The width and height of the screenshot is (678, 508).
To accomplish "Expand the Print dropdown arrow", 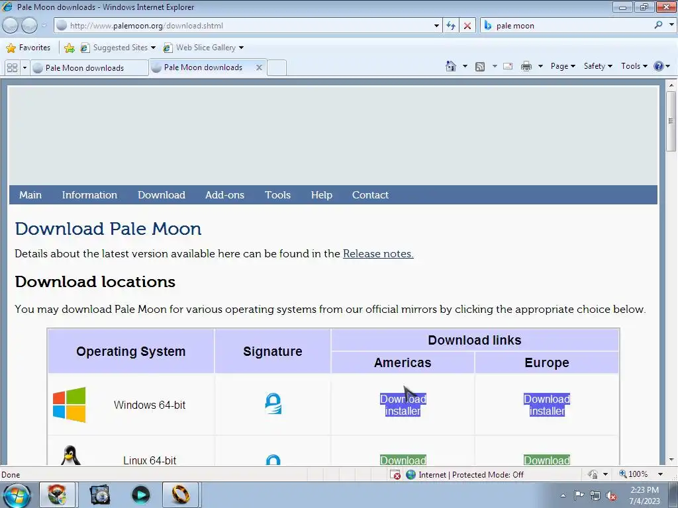I will click(540, 66).
